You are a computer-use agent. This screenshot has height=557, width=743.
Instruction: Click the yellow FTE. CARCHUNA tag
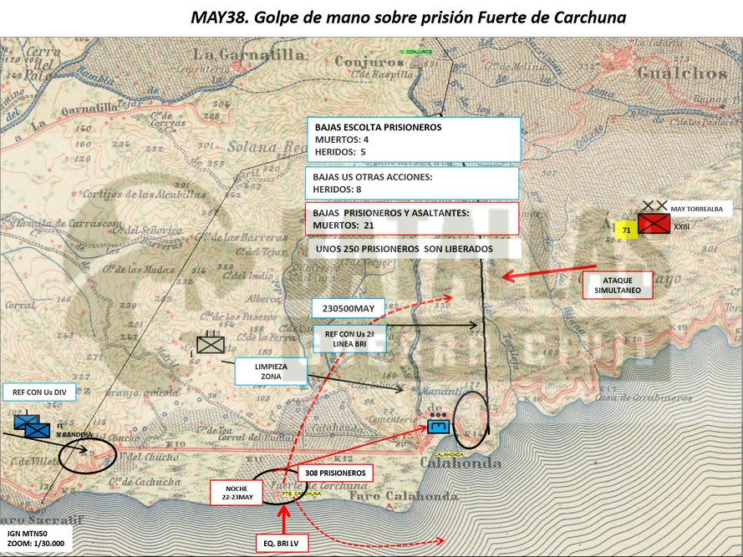[302, 494]
